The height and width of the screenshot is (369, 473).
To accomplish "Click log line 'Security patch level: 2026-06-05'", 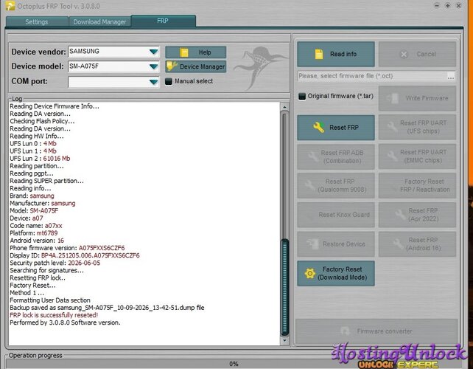I will (x=55, y=263).
